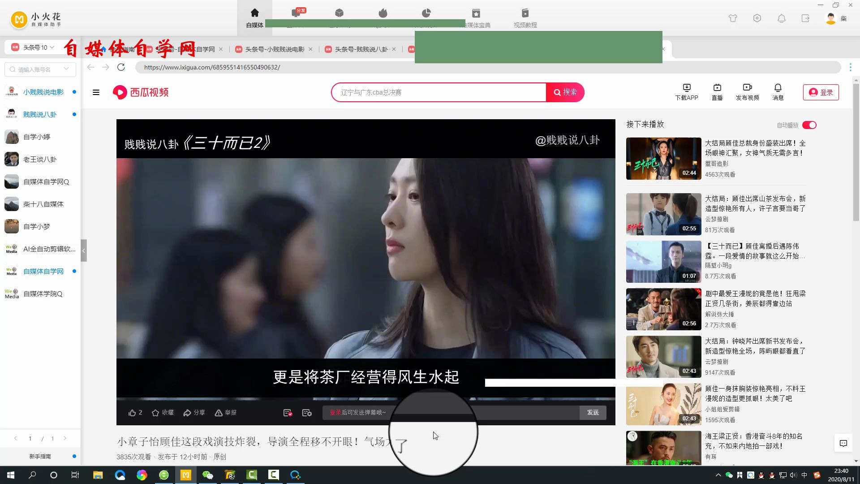Click the 西瓜视频 logo
The width and height of the screenshot is (860, 484).
(x=141, y=92)
